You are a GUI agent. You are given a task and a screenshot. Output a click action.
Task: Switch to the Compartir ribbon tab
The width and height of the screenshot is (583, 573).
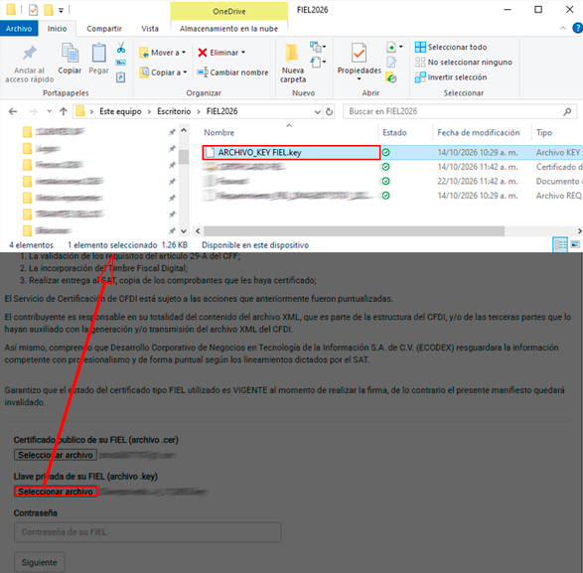point(104,29)
